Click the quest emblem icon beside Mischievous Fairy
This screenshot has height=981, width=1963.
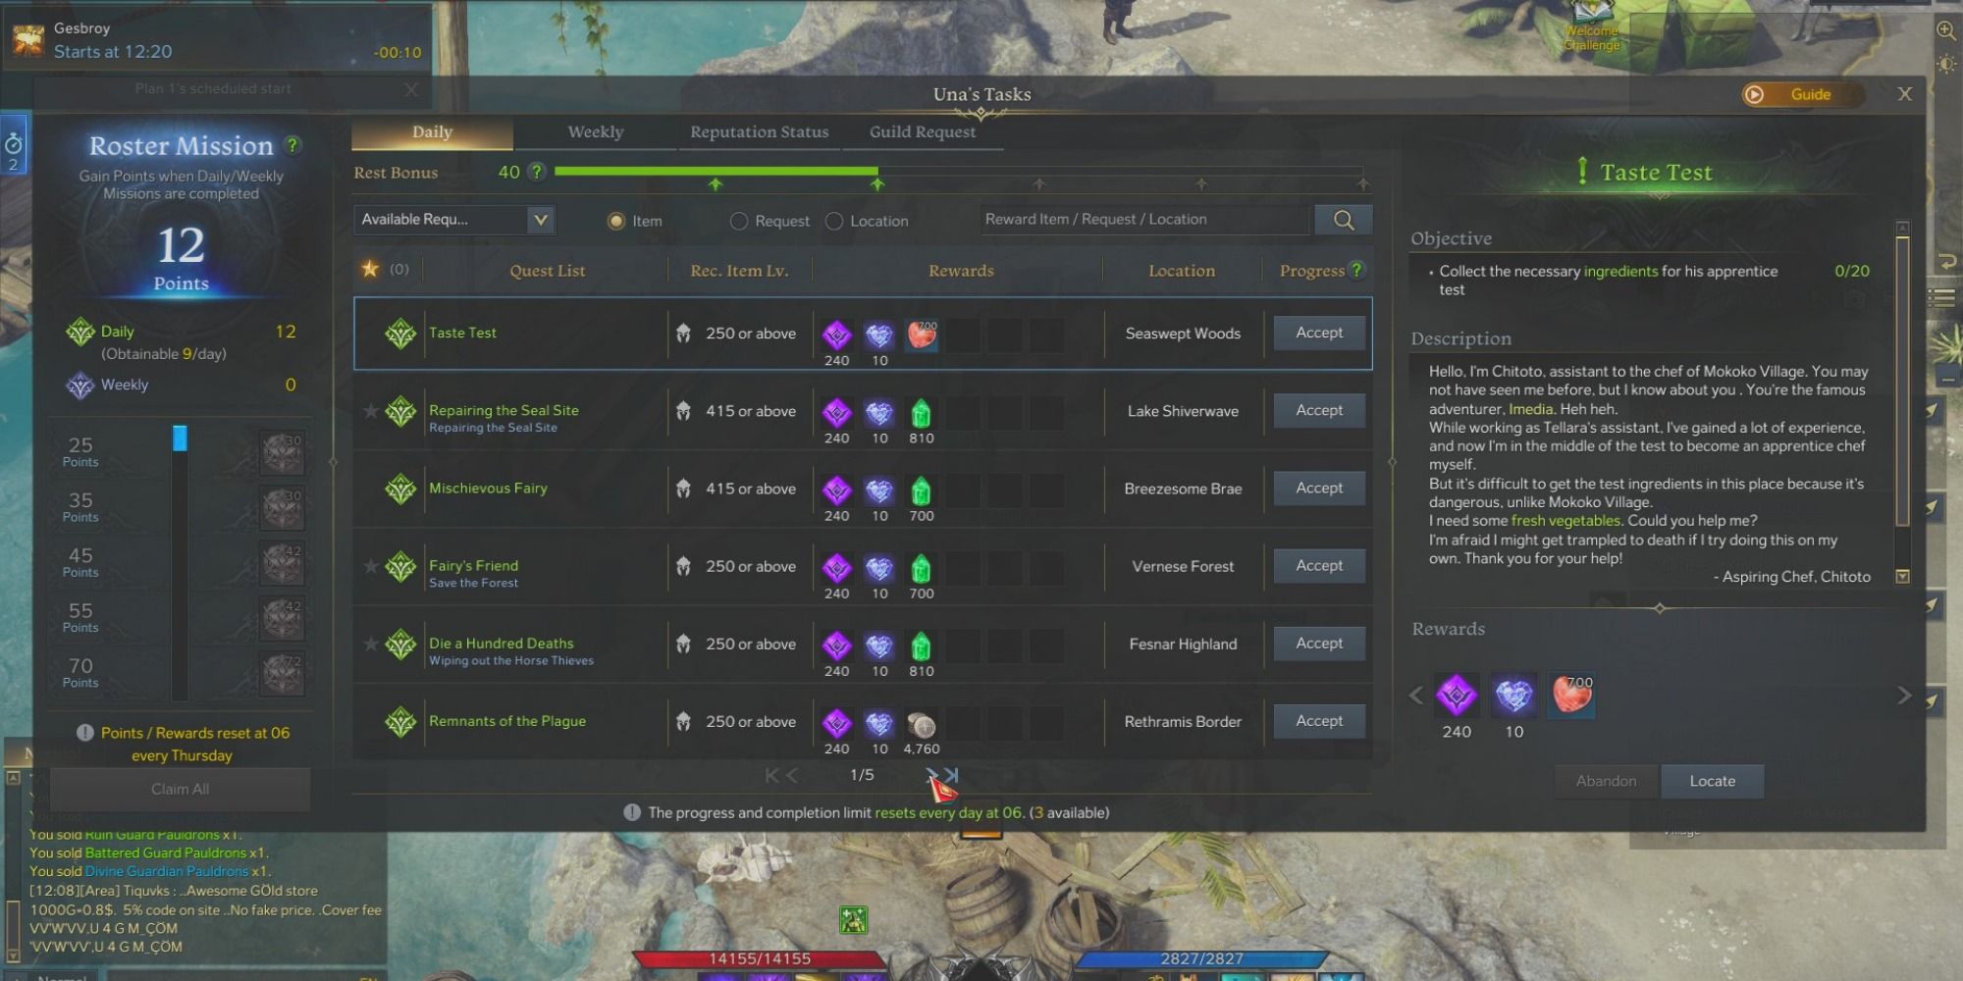400,490
